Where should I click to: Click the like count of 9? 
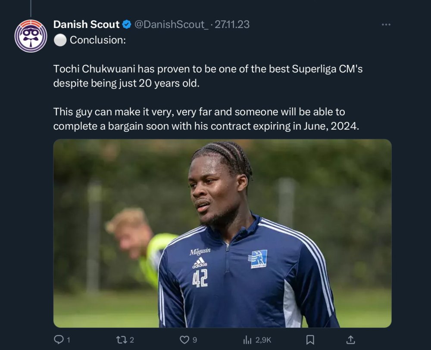(195, 340)
